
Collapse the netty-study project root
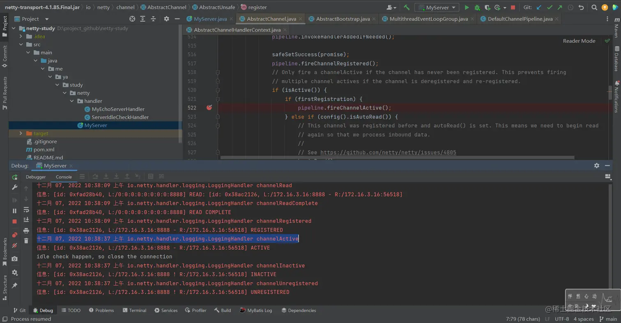click(14, 28)
